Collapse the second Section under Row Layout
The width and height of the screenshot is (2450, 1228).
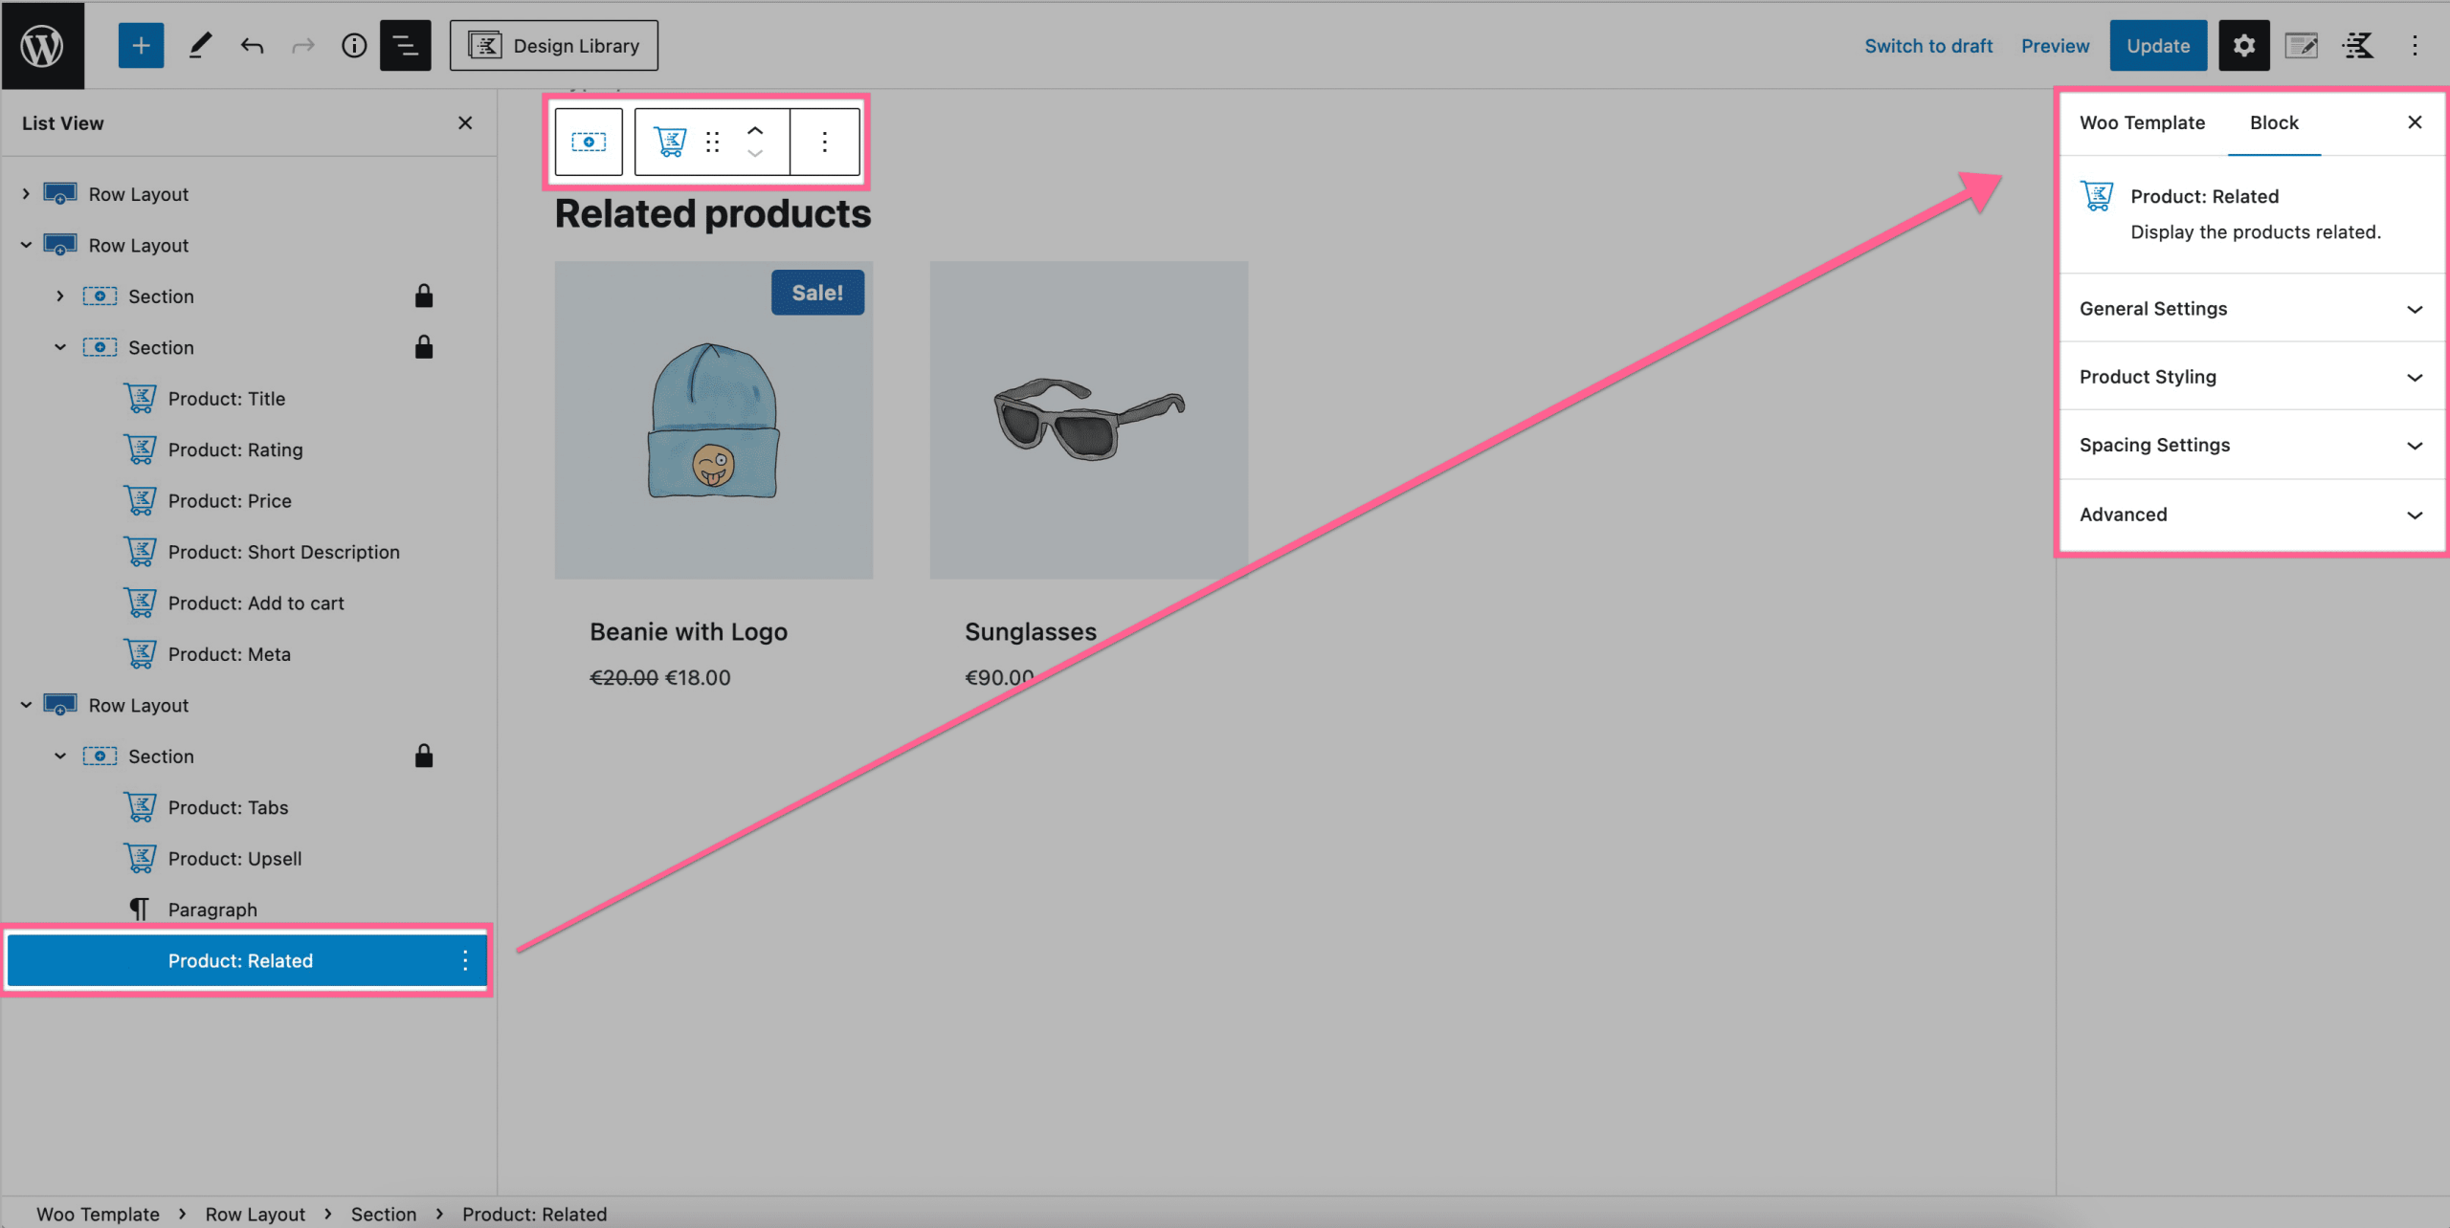[x=60, y=347]
